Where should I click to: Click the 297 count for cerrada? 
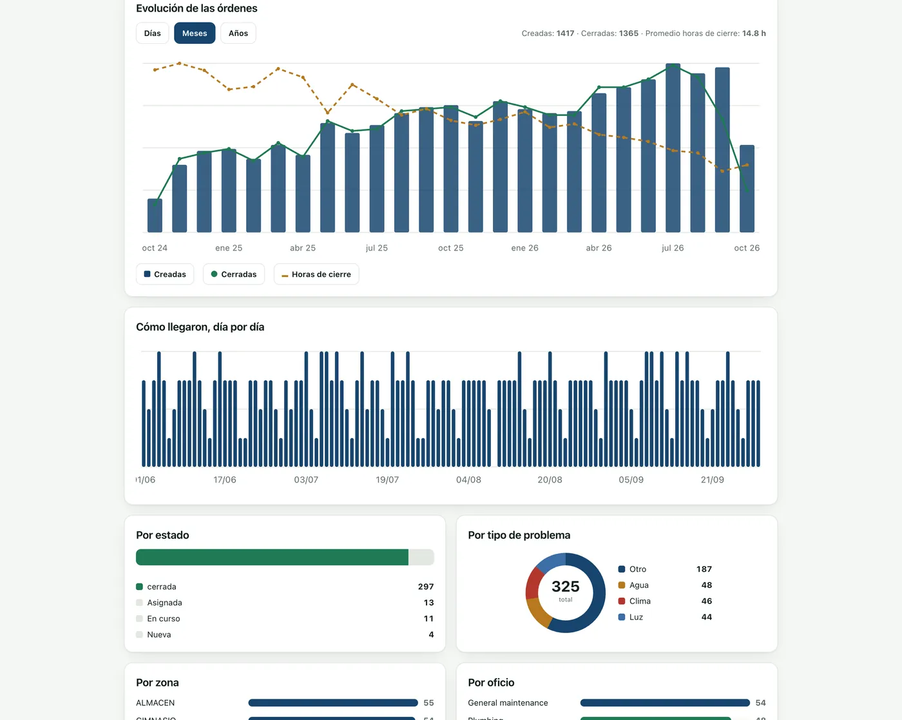pyautogui.click(x=426, y=587)
